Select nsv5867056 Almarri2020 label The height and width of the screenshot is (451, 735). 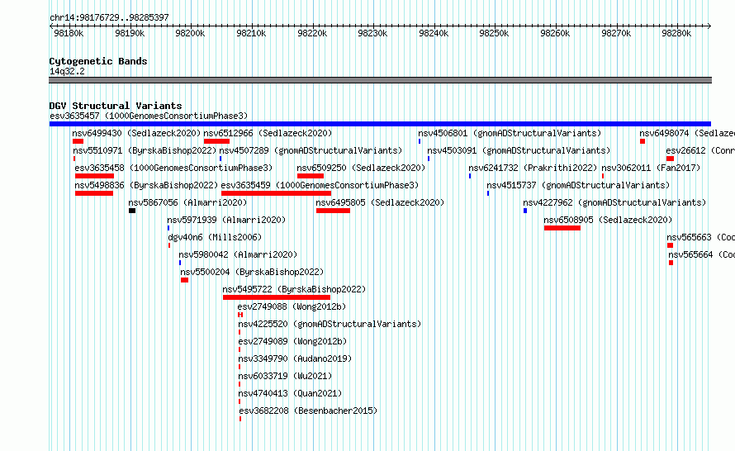coord(187,202)
